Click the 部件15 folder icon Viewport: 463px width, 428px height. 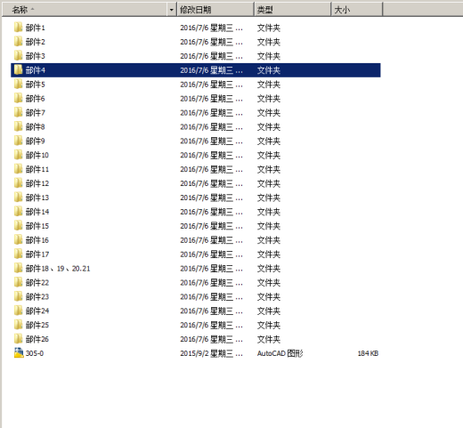coord(18,226)
